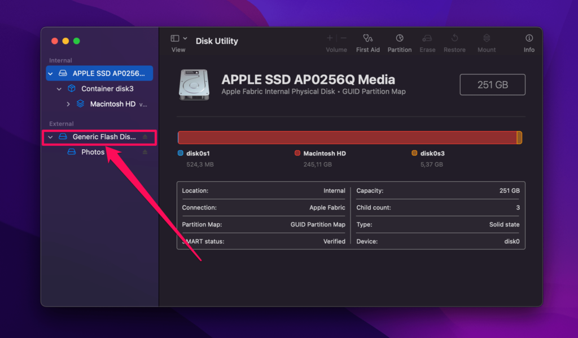Close the Disk Utility window

click(x=55, y=41)
